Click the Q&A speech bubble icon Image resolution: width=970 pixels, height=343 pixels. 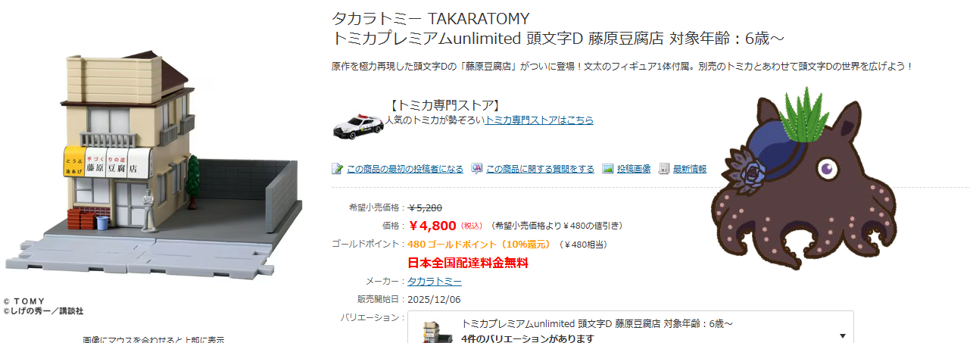point(477,168)
